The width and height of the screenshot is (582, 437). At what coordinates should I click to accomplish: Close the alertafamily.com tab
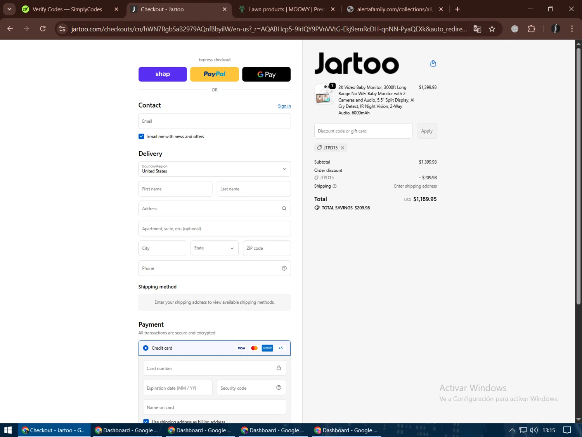coord(441,9)
